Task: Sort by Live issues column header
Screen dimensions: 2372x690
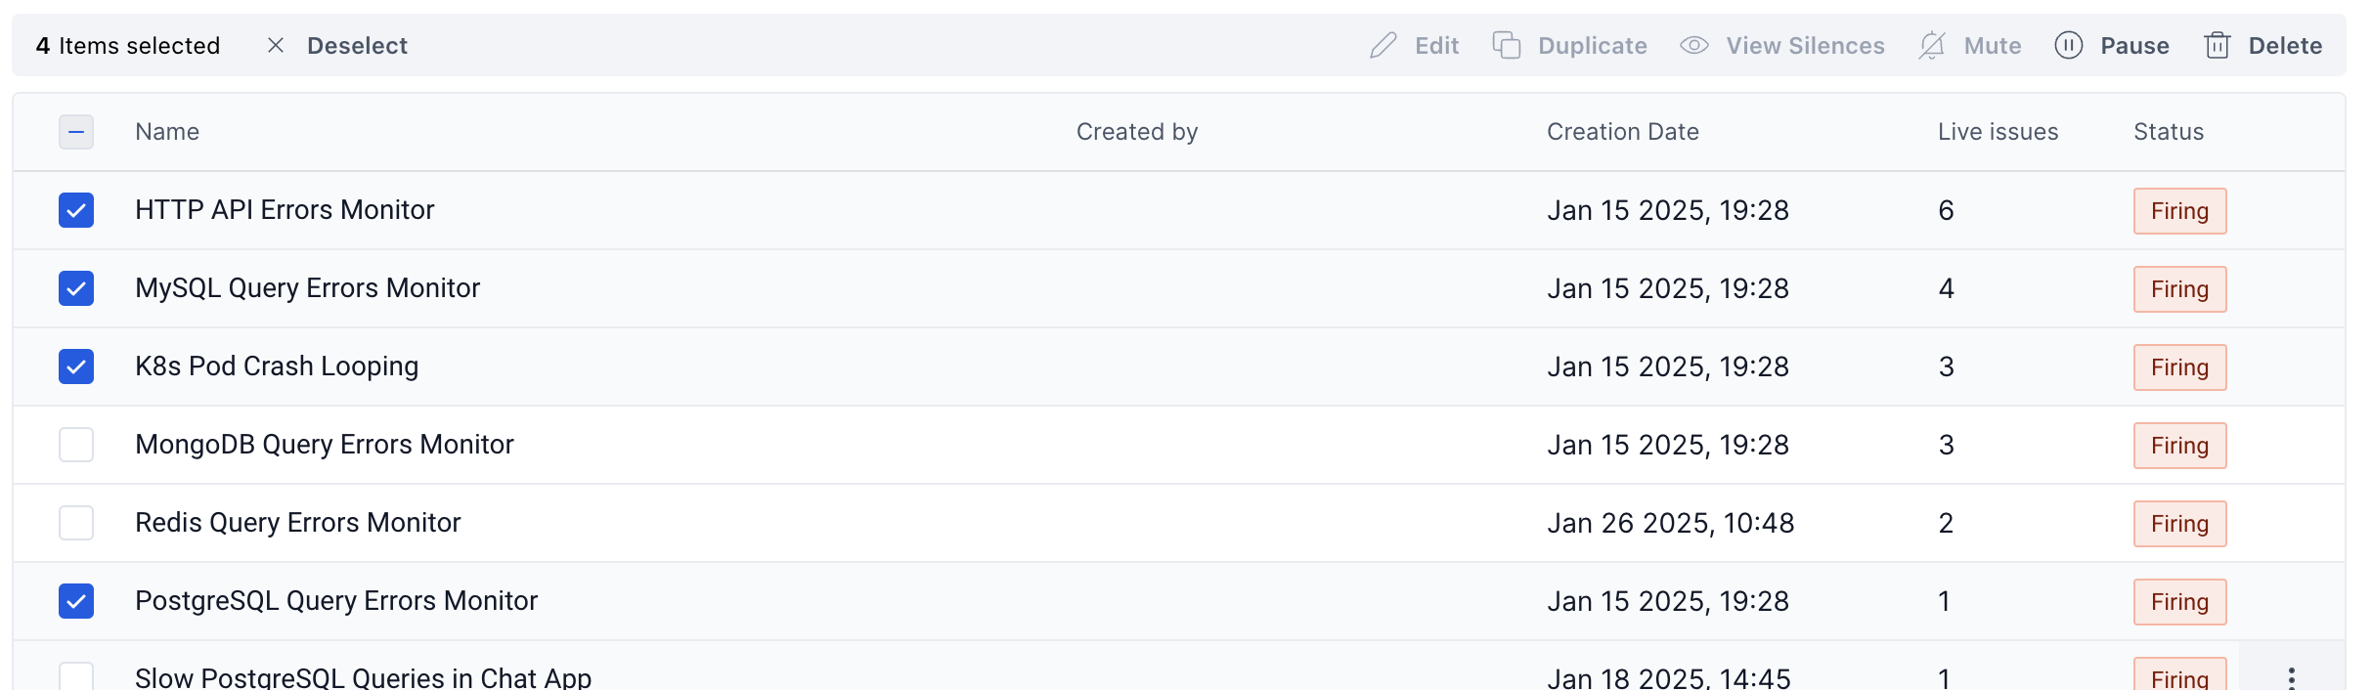Action: click(1998, 132)
